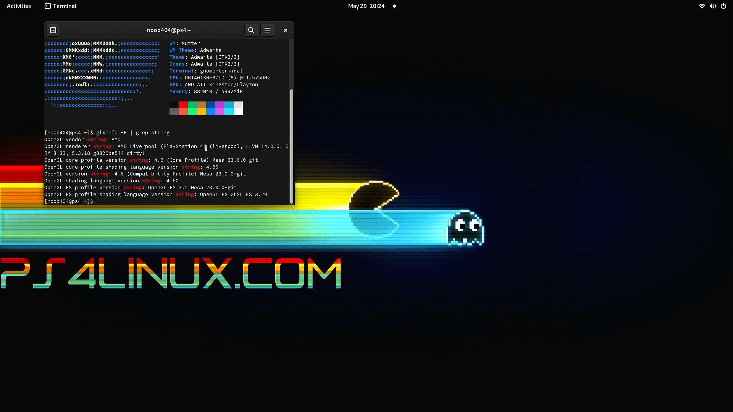Click the CPU DG1401SNF87ID line
Viewport: 733px width, 412px height.
pos(220,78)
